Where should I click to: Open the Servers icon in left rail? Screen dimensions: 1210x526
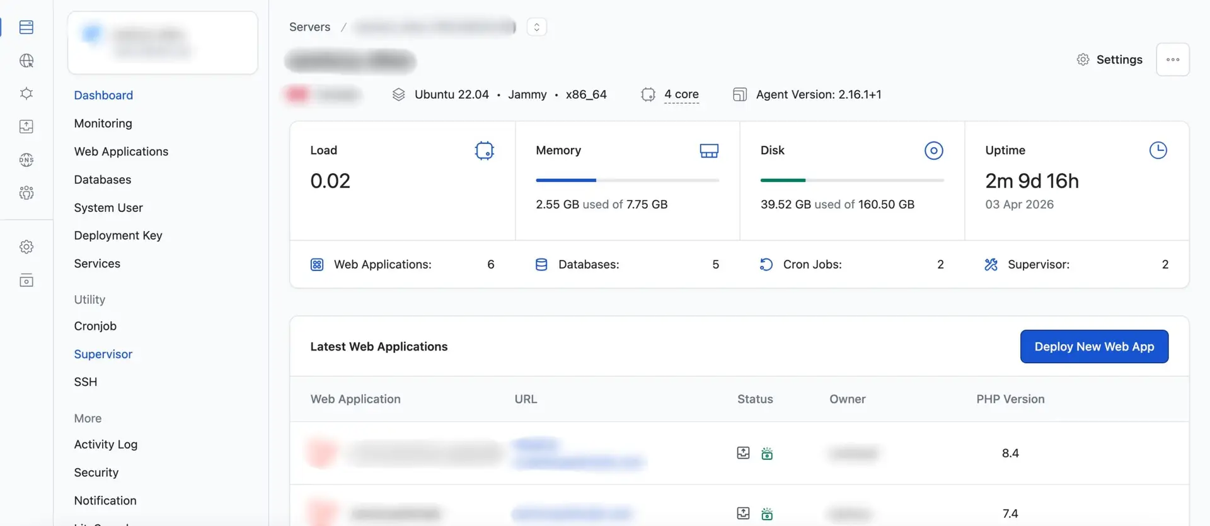click(x=26, y=27)
